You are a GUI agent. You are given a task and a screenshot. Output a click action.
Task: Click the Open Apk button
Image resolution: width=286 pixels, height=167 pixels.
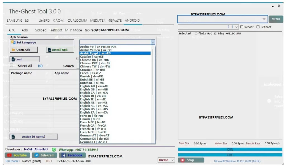point(24,50)
